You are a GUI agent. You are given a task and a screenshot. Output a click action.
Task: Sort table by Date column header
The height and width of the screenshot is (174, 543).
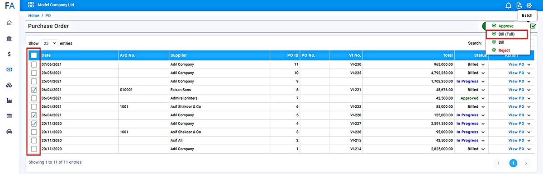click(x=79, y=55)
